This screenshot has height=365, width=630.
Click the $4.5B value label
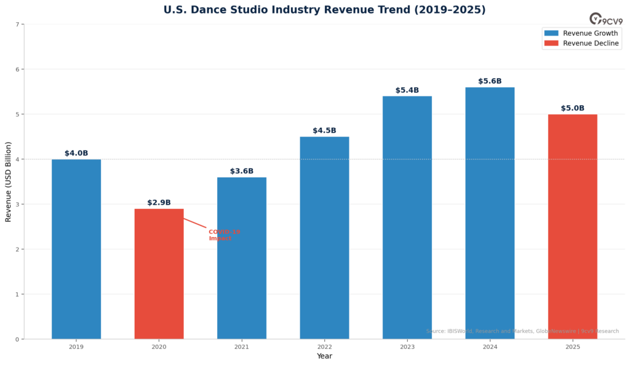coord(325,131)
